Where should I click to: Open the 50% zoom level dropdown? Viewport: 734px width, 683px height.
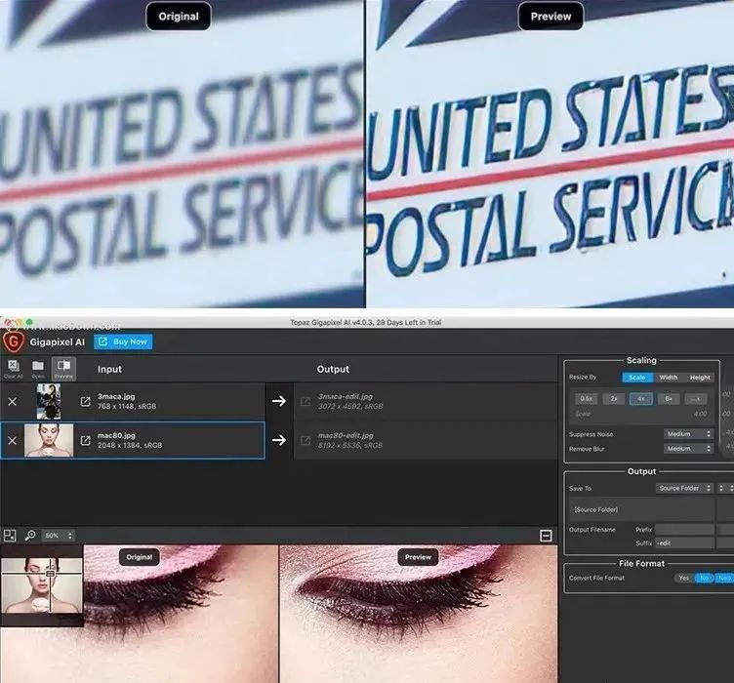(x=58, y=536)
